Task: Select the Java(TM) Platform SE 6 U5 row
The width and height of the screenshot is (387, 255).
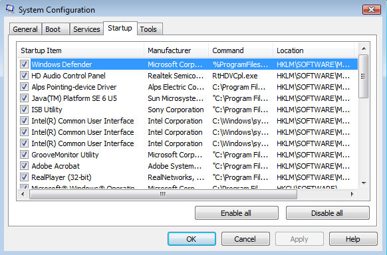Action: coord(188,98)
